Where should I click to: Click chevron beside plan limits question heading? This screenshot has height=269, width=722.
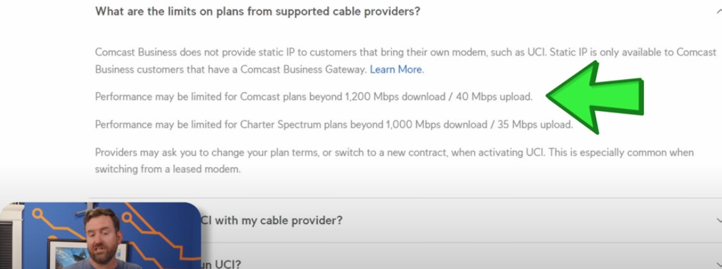(x=719, y=11)
